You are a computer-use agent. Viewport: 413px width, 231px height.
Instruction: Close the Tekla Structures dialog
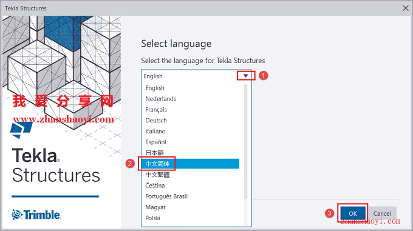[x=406, y=8]
